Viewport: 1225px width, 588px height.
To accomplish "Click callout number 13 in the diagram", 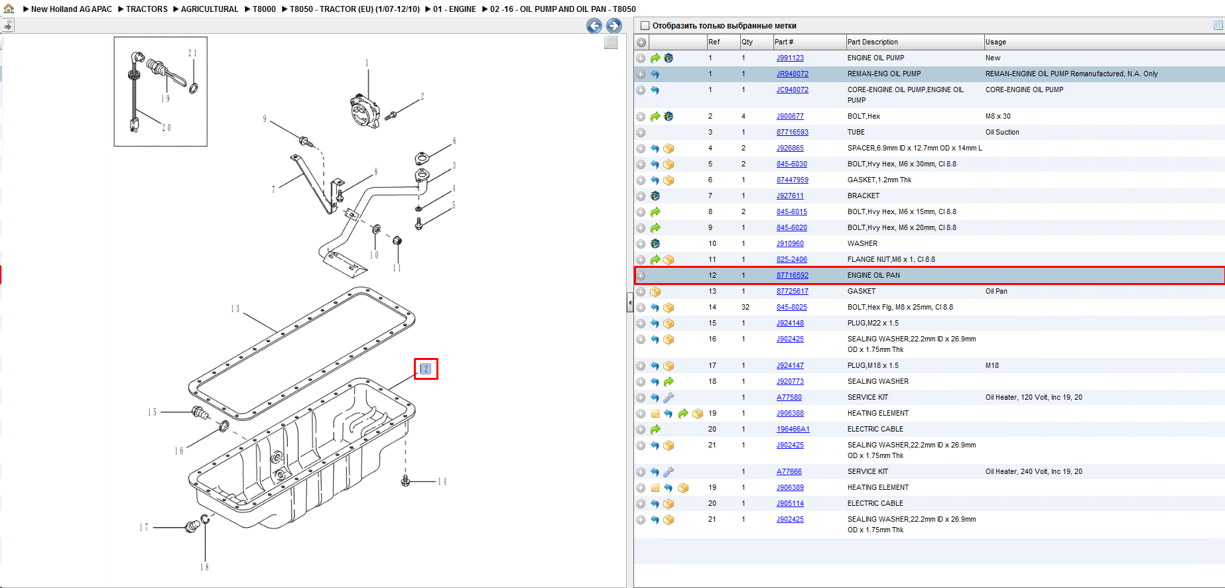I will tap(235, 309).
